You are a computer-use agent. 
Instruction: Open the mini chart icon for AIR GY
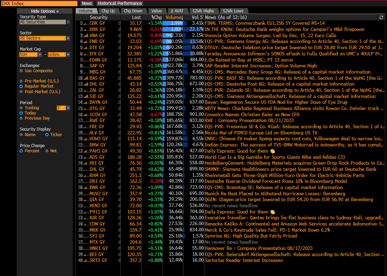coord(86,218)
